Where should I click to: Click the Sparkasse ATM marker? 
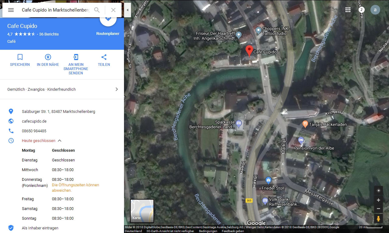(x=239, y=123)
